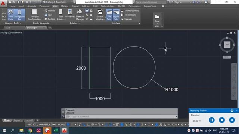Click the Restore viewports button

(50, 19)
